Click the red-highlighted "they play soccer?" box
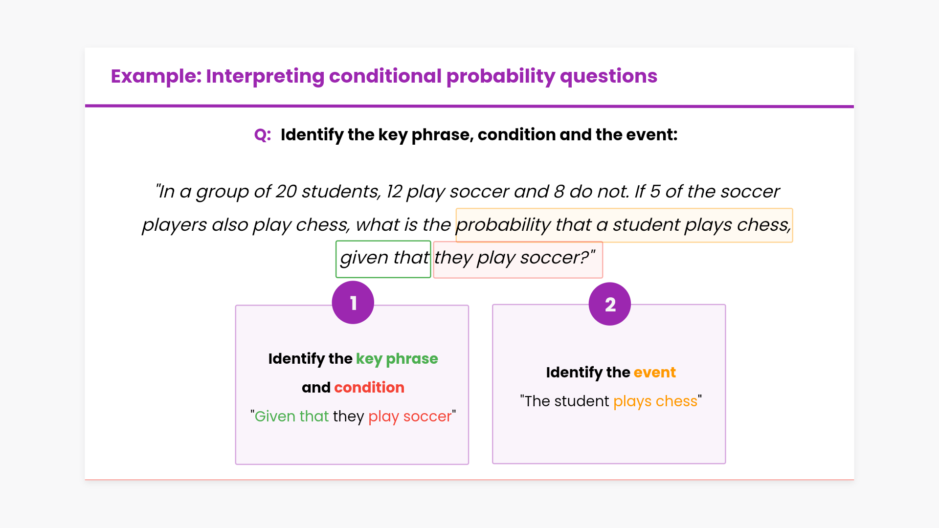This screenshot has width=939, height=528. pyautogui.click(x=517, y=259)
